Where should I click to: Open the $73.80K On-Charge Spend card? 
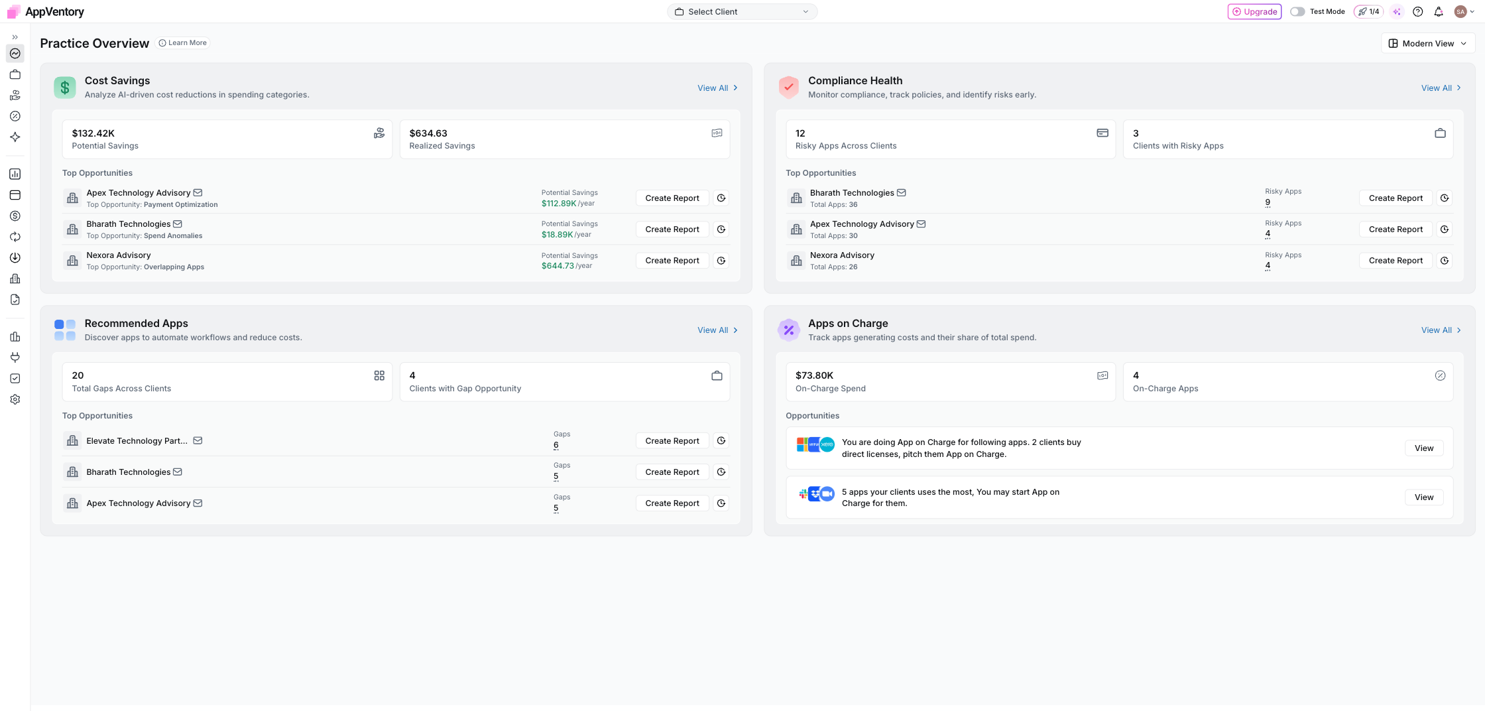coord(951,381)
